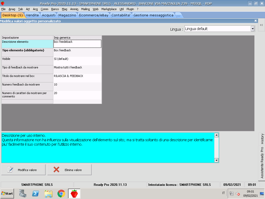This screenshot has width=265, height=199.
Task: Open the Anag menu
Action: tap(12, 9)
